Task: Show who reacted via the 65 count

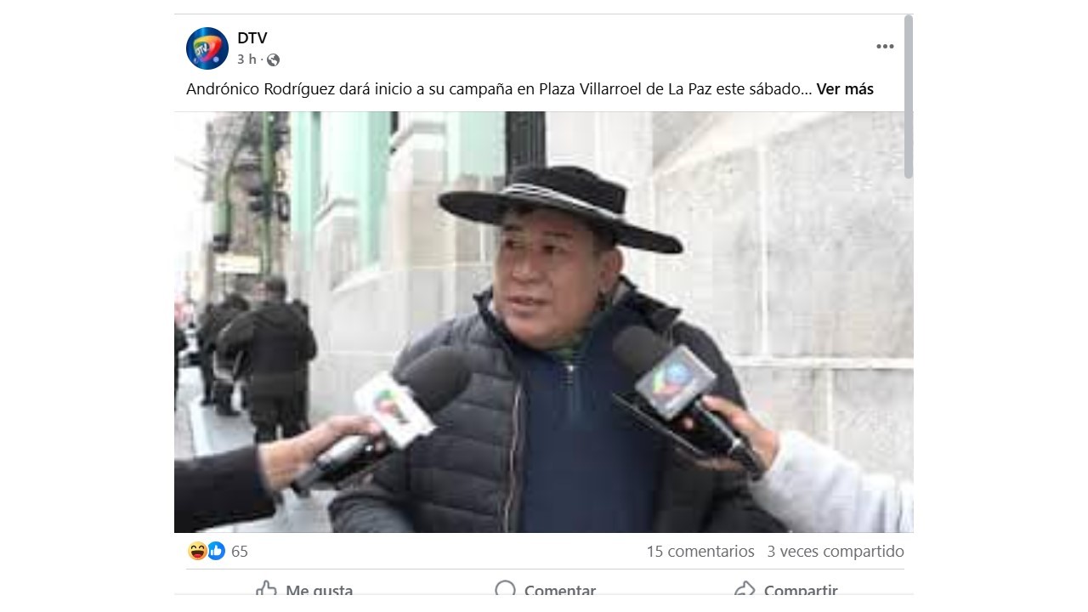Action: click(x=240, y=552)
